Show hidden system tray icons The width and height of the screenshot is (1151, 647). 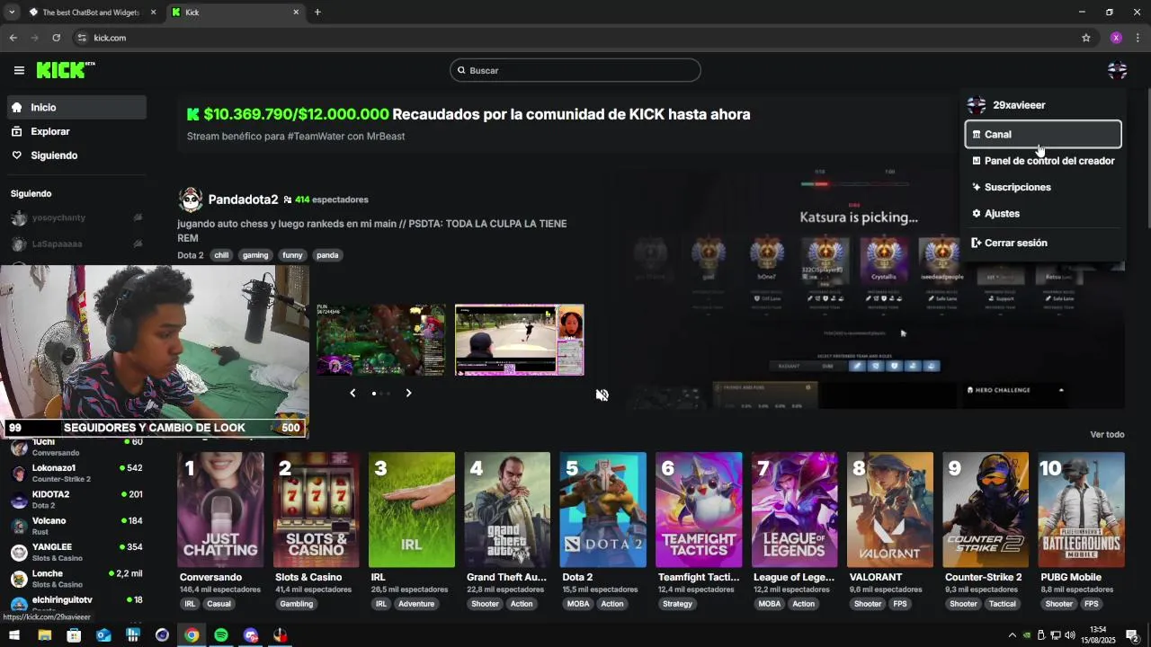point(1012,635)
